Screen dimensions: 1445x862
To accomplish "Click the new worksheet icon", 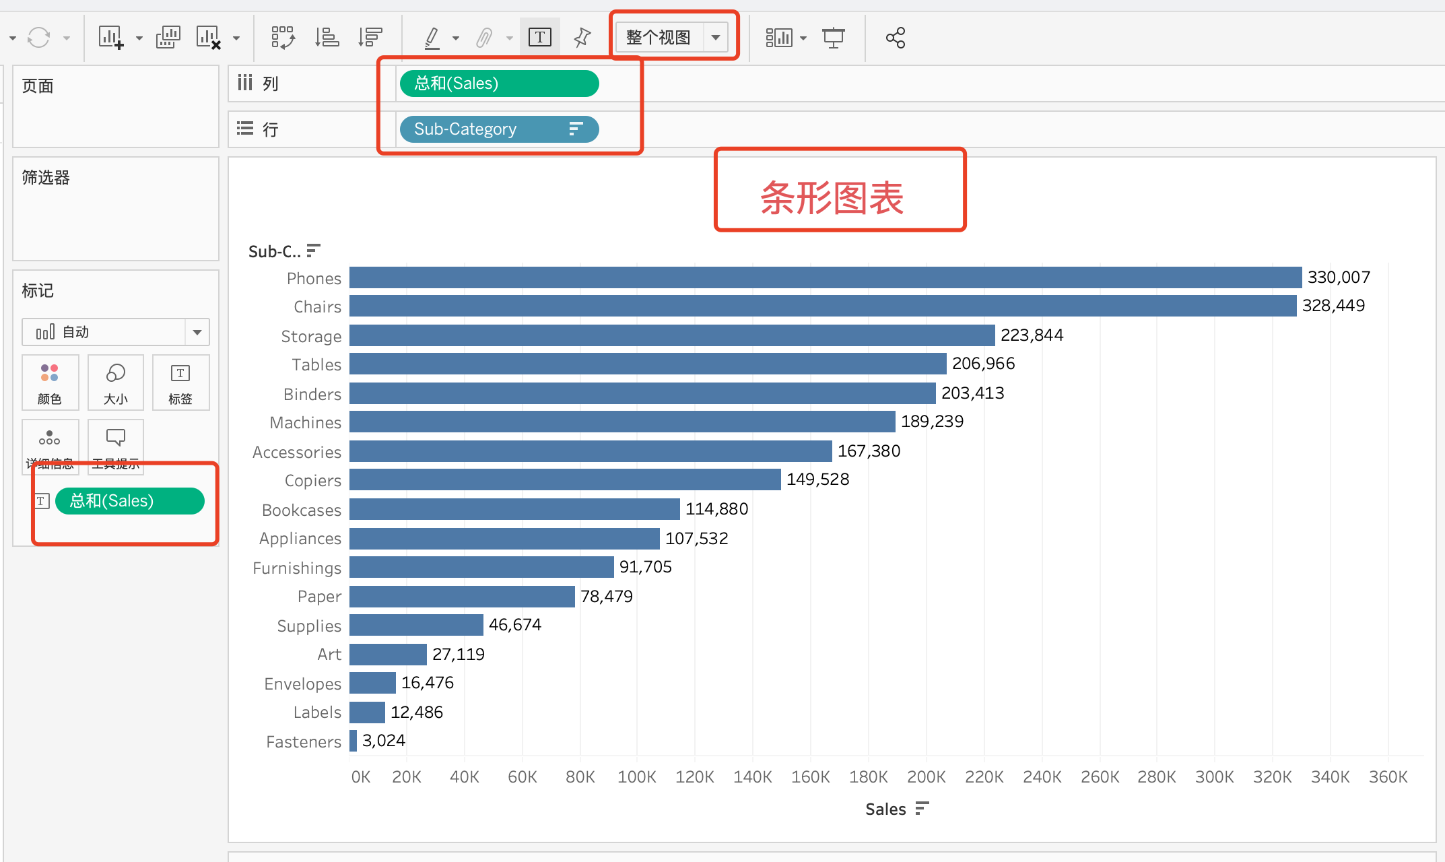I will [111, 37].
